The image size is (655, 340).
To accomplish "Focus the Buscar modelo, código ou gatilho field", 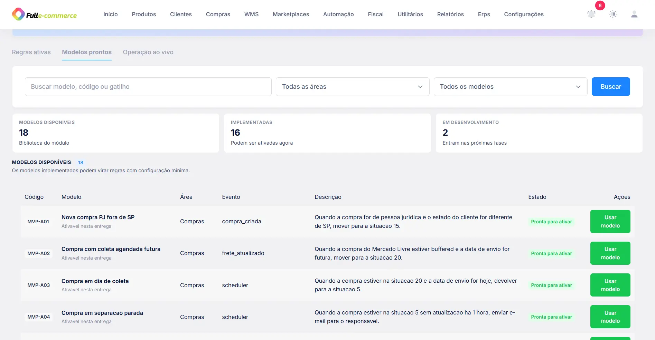I will [148, 87].
